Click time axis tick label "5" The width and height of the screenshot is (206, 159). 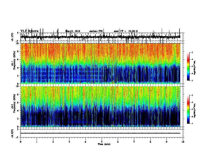(x=102, y=142)
